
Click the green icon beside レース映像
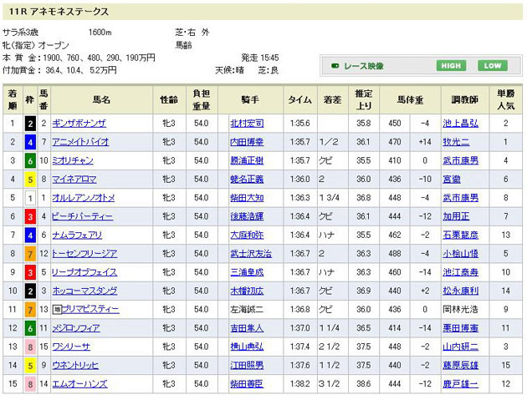click(x=335, y=65)
